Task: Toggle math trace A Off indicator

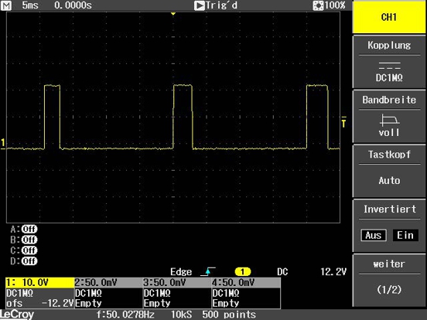Action: (x=29, y=229)
